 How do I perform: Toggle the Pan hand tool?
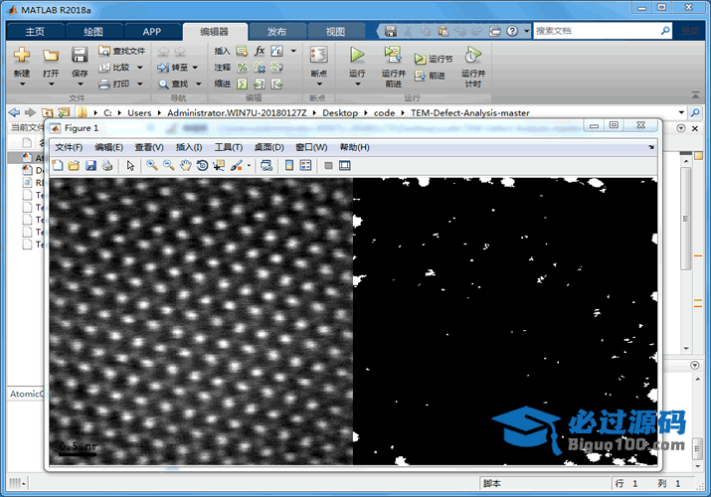point(186,165)
